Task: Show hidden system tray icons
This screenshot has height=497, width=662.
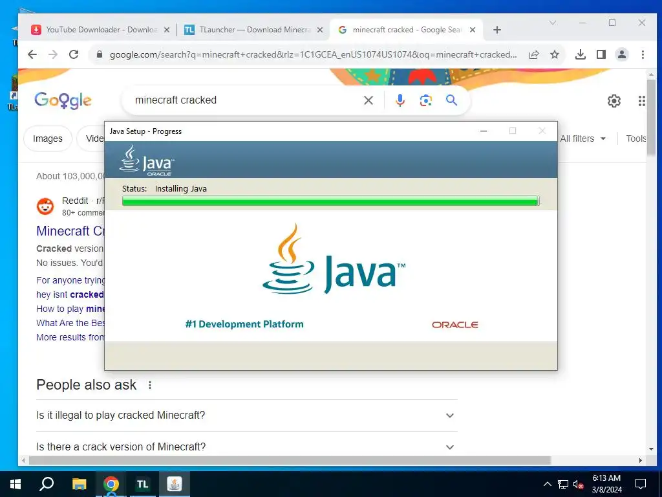Action: click(547, 484)
